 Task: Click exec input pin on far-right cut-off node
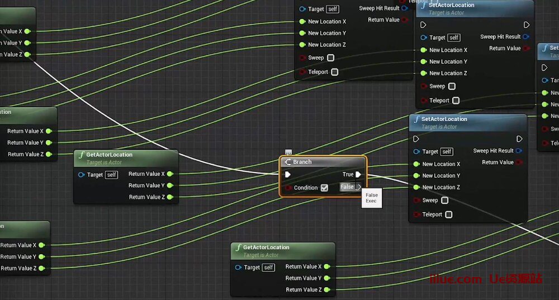click(544, 68)
